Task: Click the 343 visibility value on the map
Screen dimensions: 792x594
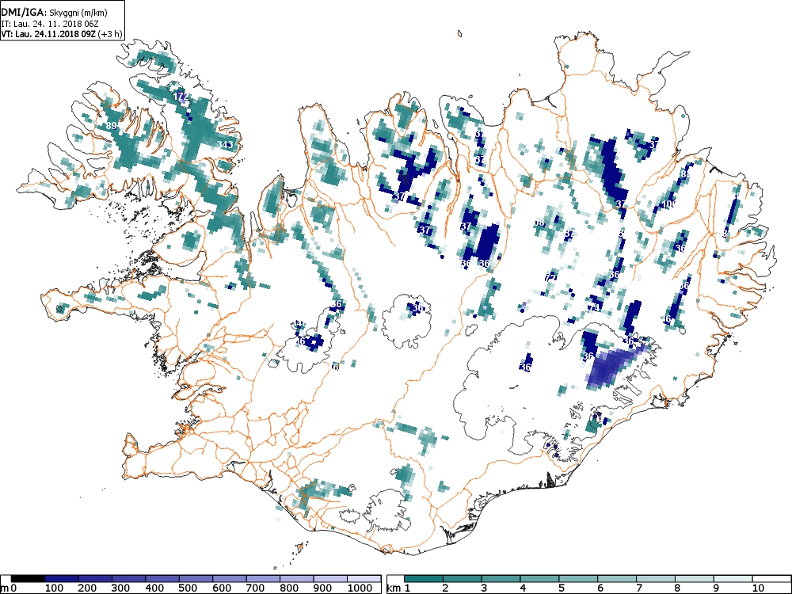Action: click(x=225, y=145)
